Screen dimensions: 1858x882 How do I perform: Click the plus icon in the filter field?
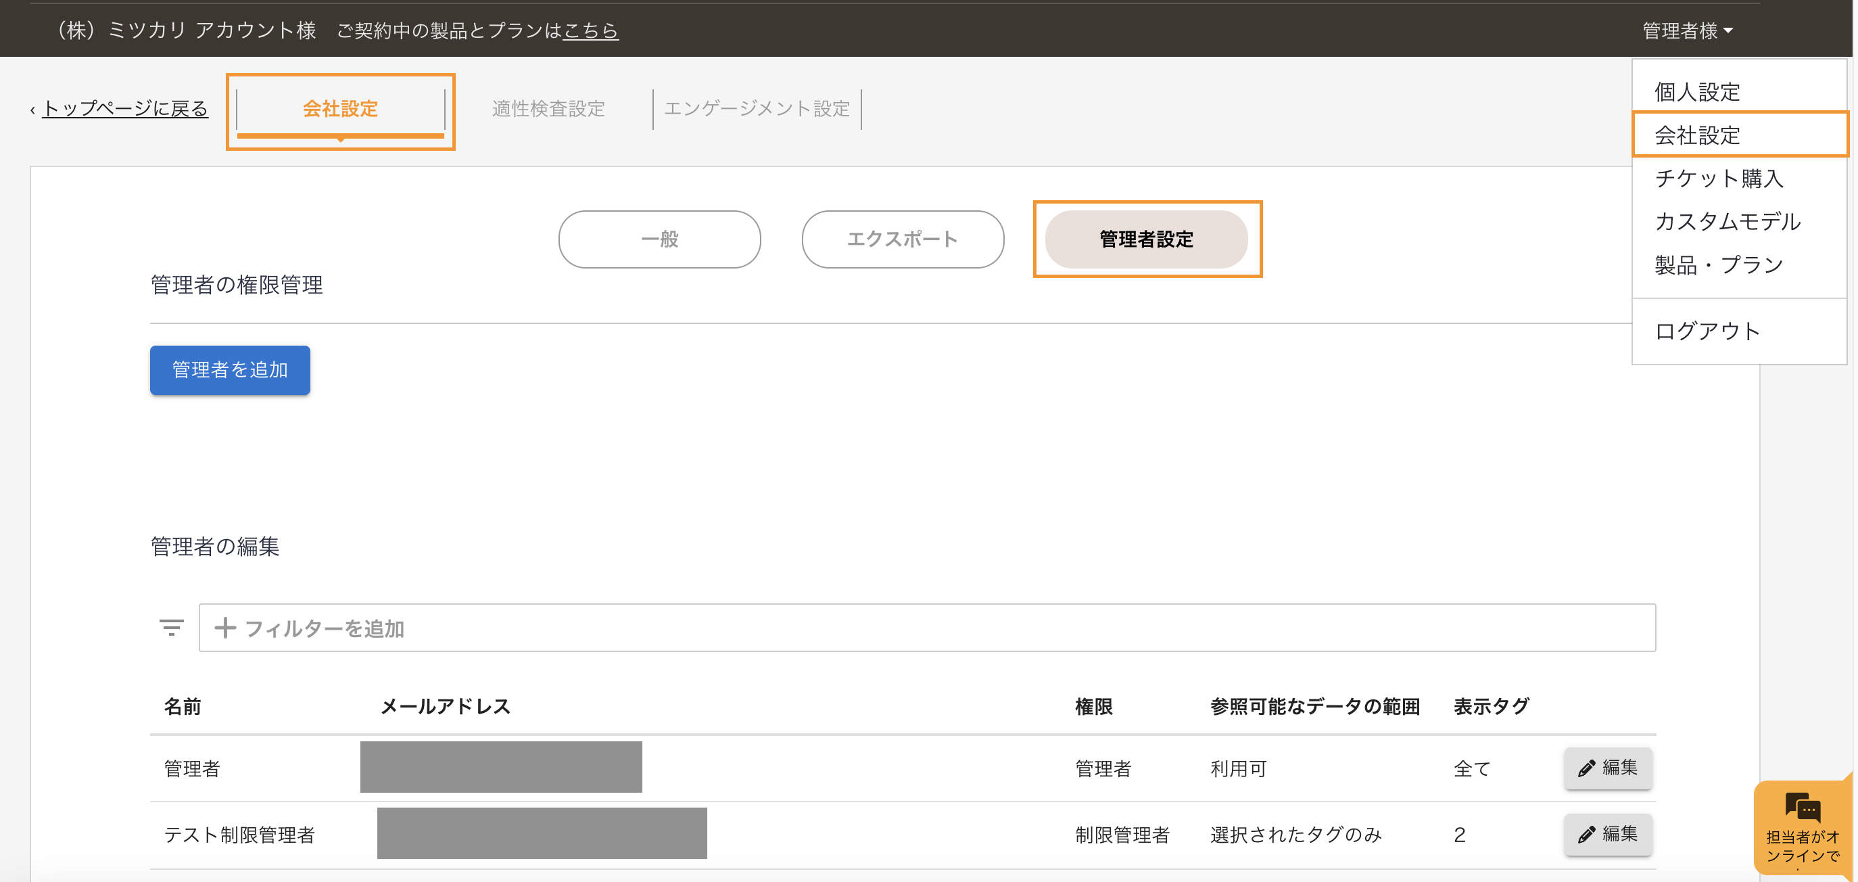225,627
